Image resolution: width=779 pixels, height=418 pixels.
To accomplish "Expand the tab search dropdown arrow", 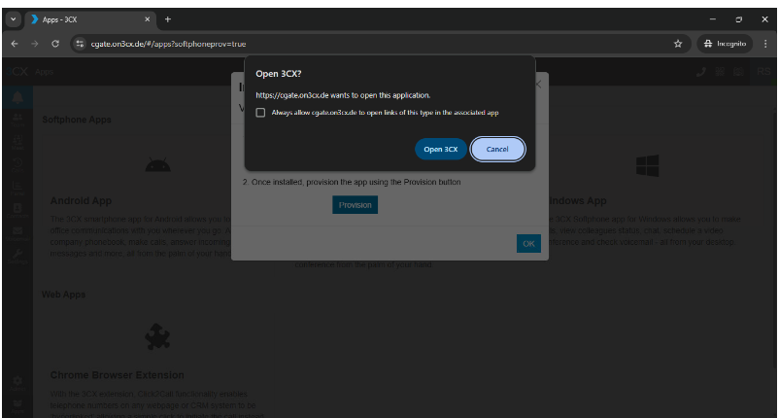I will click(x=14, y=18).
